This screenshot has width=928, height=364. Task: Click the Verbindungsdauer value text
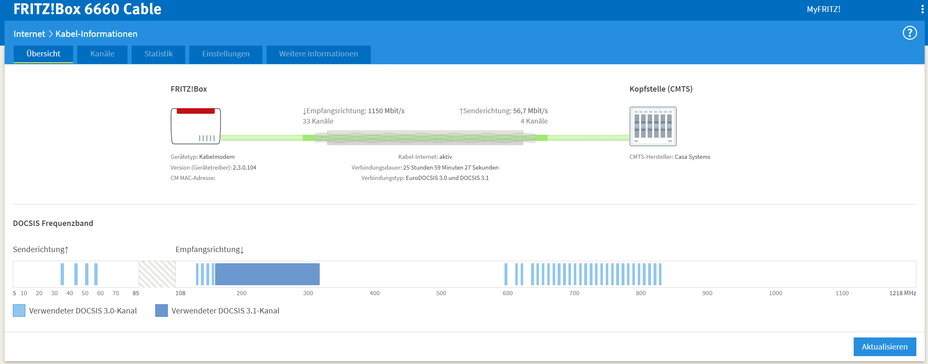(x=451, y=167)
